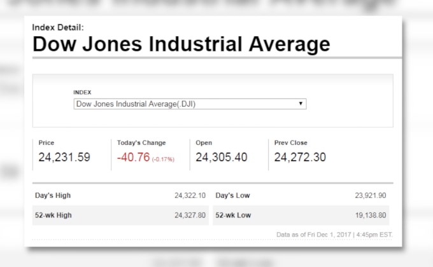This screenshot has width=433, height=267.
Task: Click the (-0.17%) percentage change
Action: 163,159
